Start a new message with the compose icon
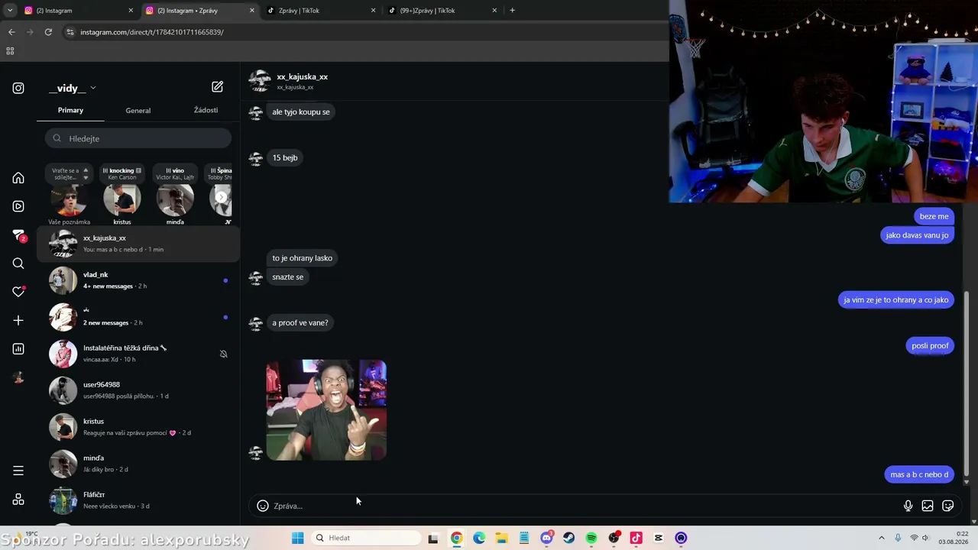 218,87
